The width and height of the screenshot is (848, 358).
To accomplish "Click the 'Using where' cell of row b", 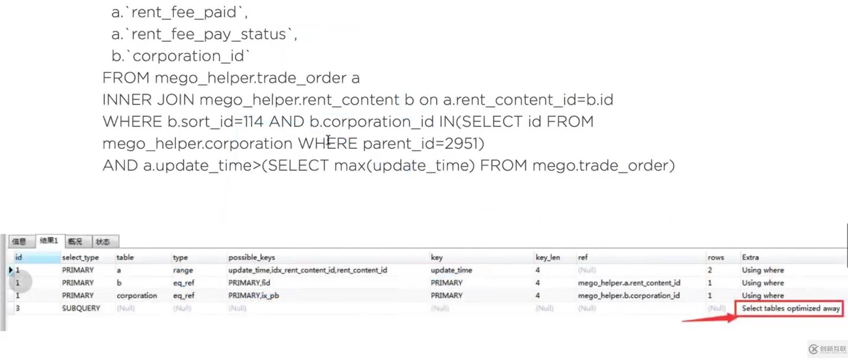I will tap(763, 283).
